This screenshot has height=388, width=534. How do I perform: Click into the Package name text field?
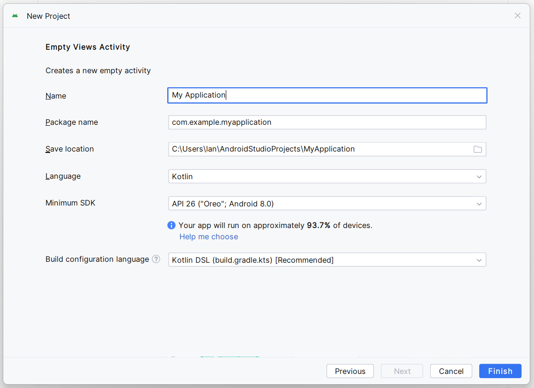327,122
